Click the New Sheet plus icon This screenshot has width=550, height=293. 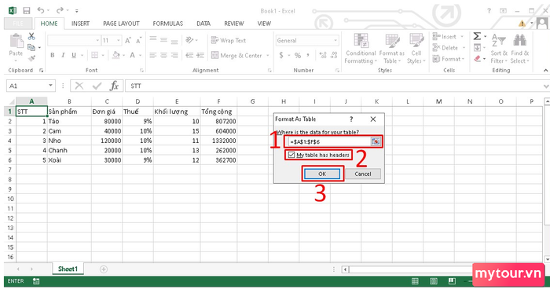(104, 269)
